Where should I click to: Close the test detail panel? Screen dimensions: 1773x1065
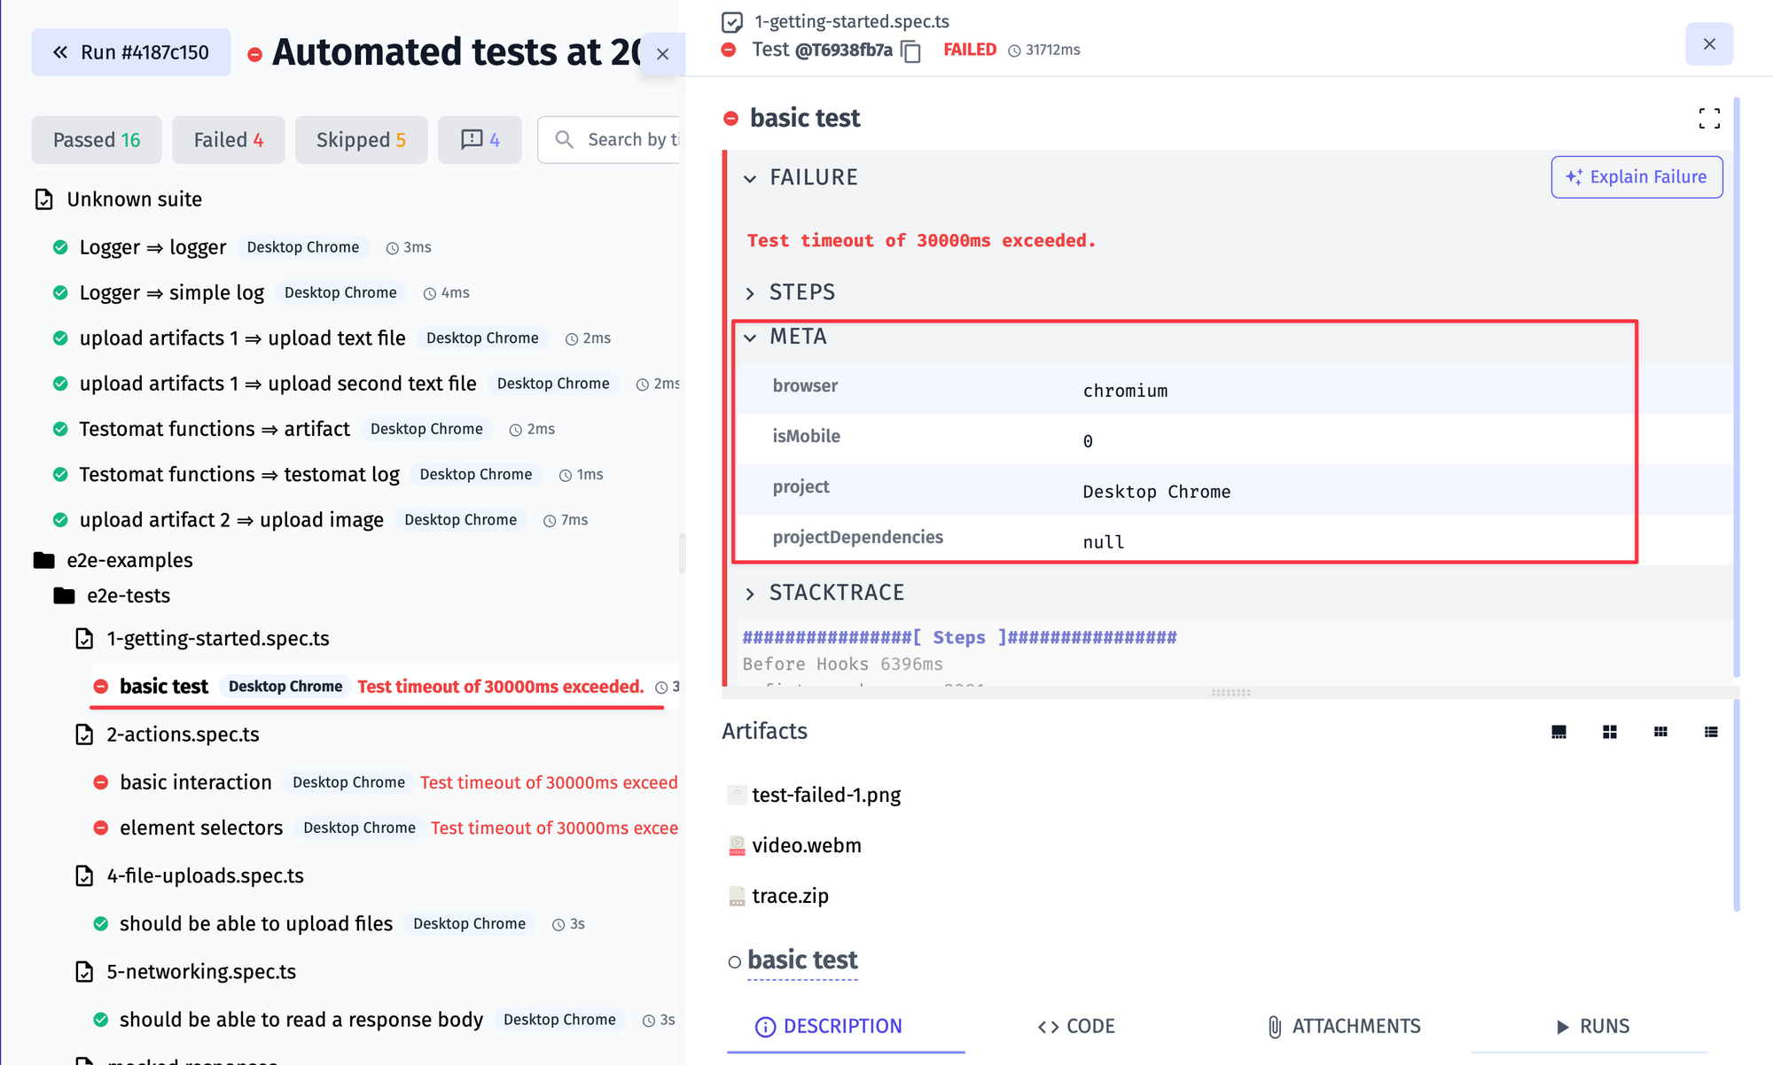pyautogui.click(x=1709, y=44)
